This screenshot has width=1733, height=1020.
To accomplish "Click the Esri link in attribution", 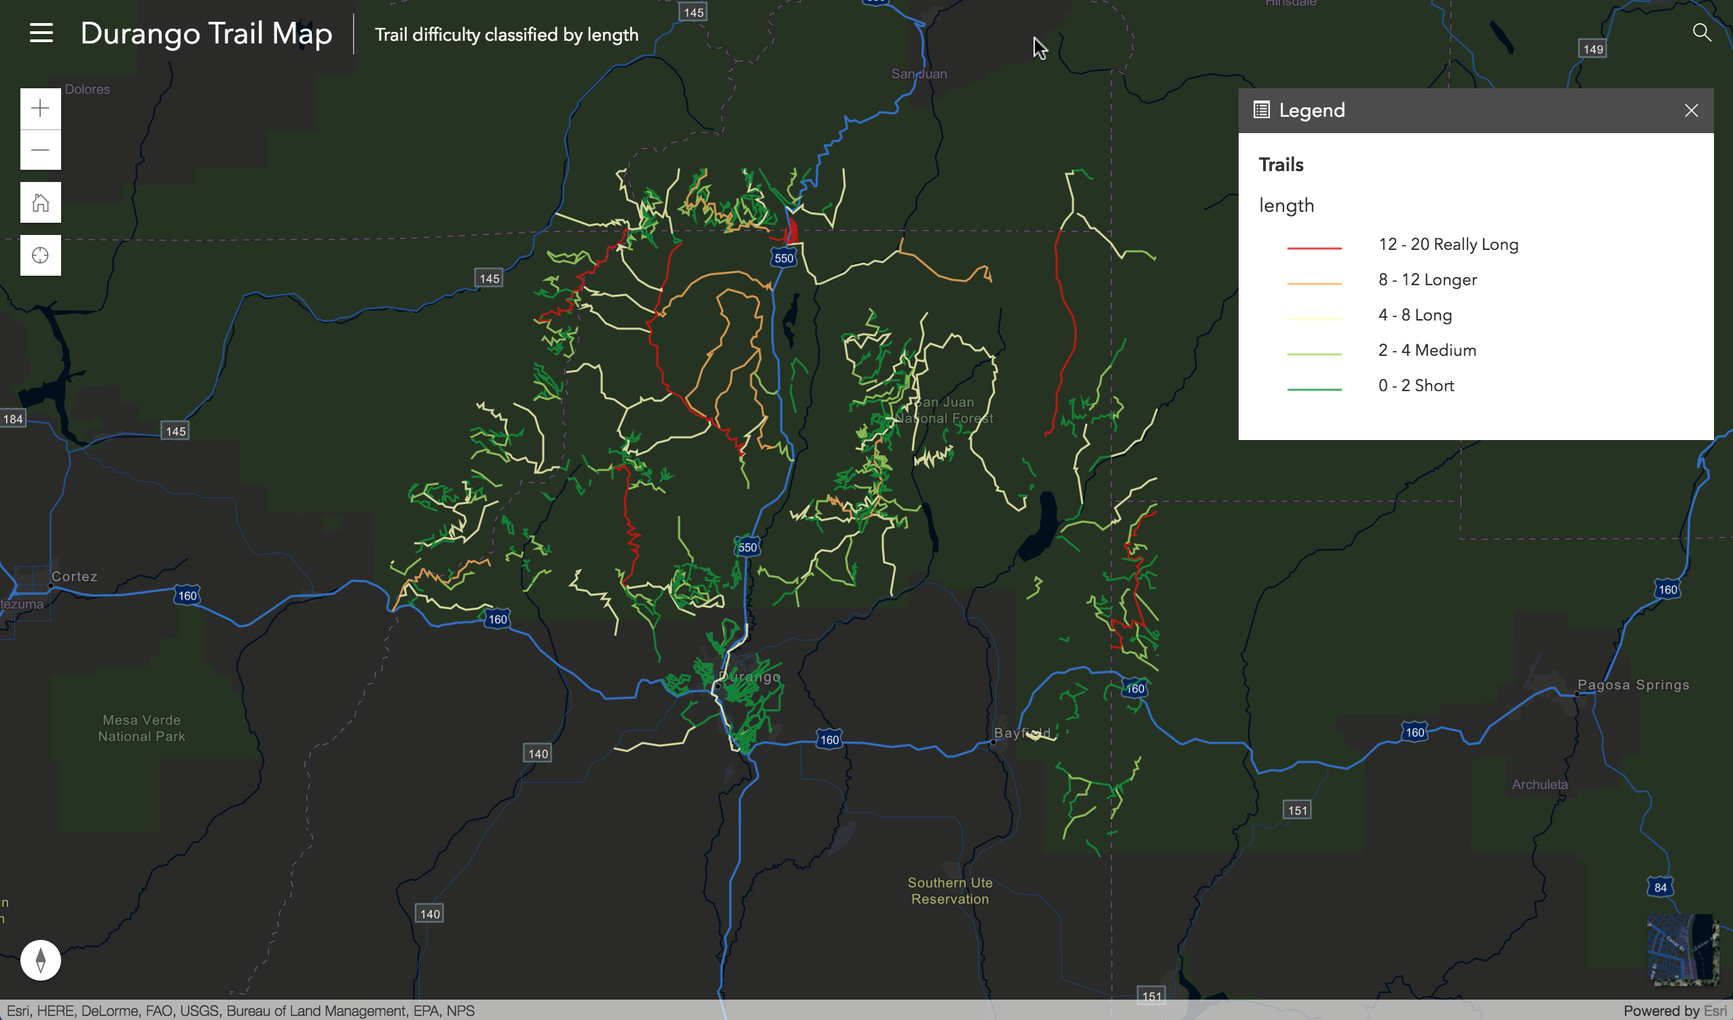I will (1715, 1010).
